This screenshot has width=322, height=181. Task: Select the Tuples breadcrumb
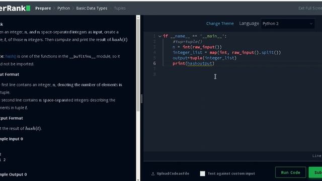(x=120, y=8)
